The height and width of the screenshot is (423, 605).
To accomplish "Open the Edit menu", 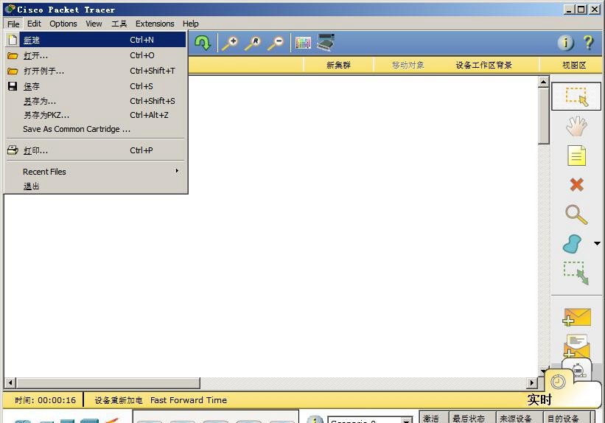I will 34,24.
